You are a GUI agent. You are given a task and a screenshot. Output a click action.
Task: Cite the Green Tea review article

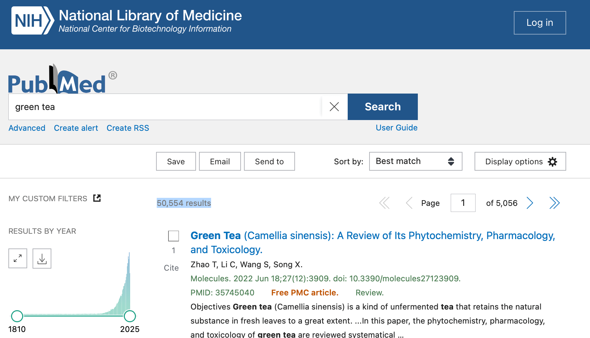click(171, 268)
